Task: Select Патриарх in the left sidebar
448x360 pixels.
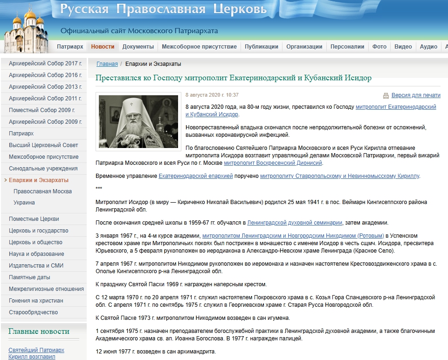Action: [21, 134]
